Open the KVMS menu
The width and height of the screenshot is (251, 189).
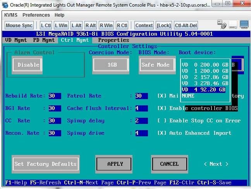(x=11, y=15)
